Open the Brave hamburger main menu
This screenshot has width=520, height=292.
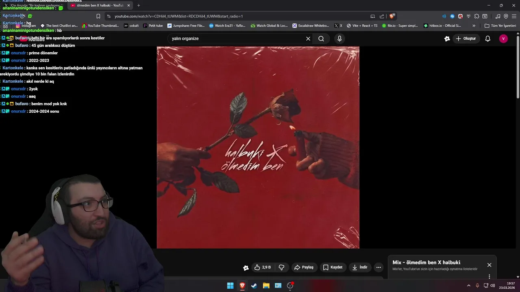(513, 16)
